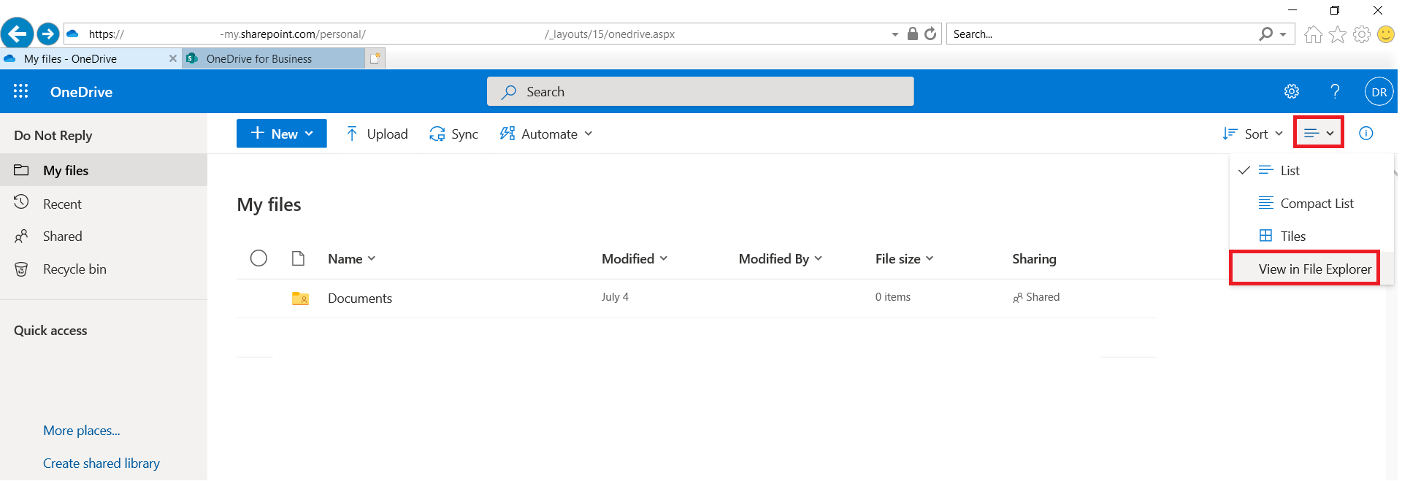Go to My files in sidebar
Viewport: 1402px width, 481px height.
[104, 170]
